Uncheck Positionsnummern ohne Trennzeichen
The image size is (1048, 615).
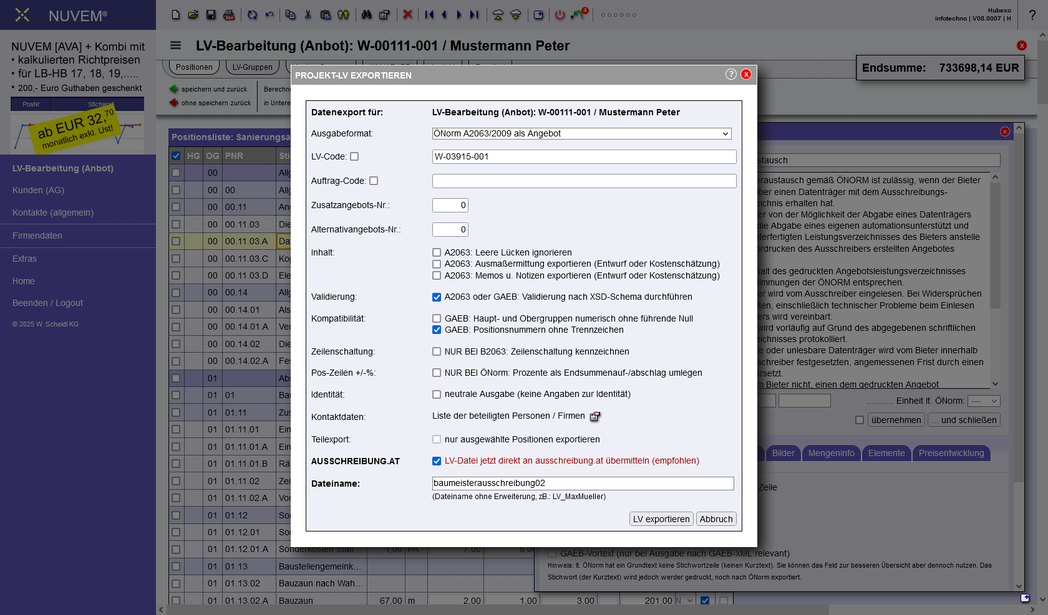437,330
